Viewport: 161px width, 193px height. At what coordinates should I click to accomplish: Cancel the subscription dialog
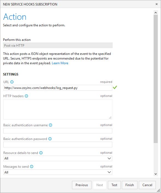[x=147, y=185]
